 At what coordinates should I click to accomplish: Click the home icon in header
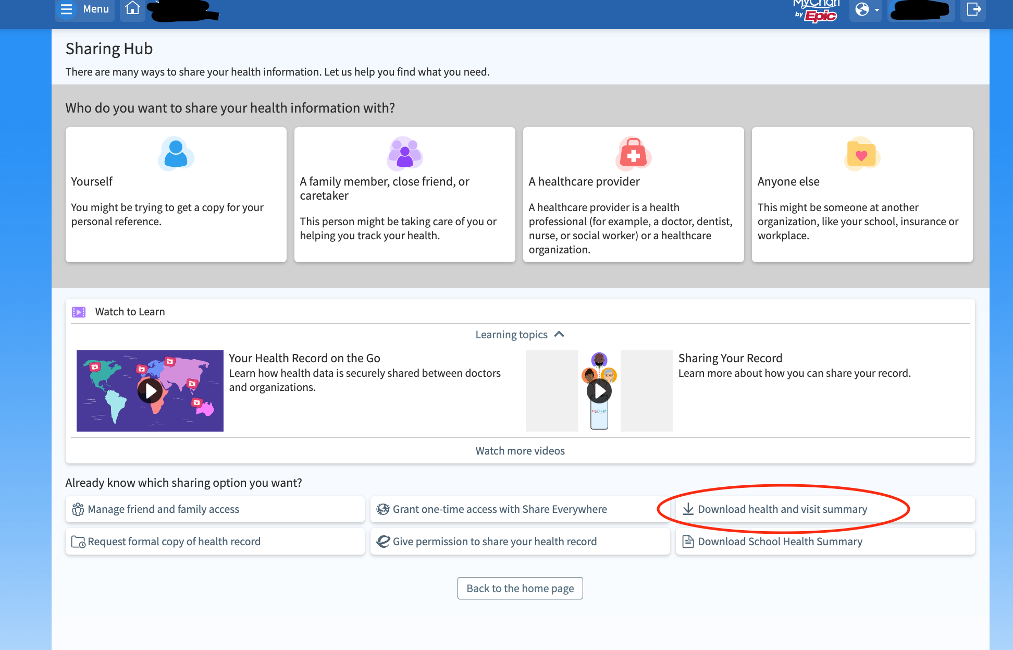(x=132, y=8)
